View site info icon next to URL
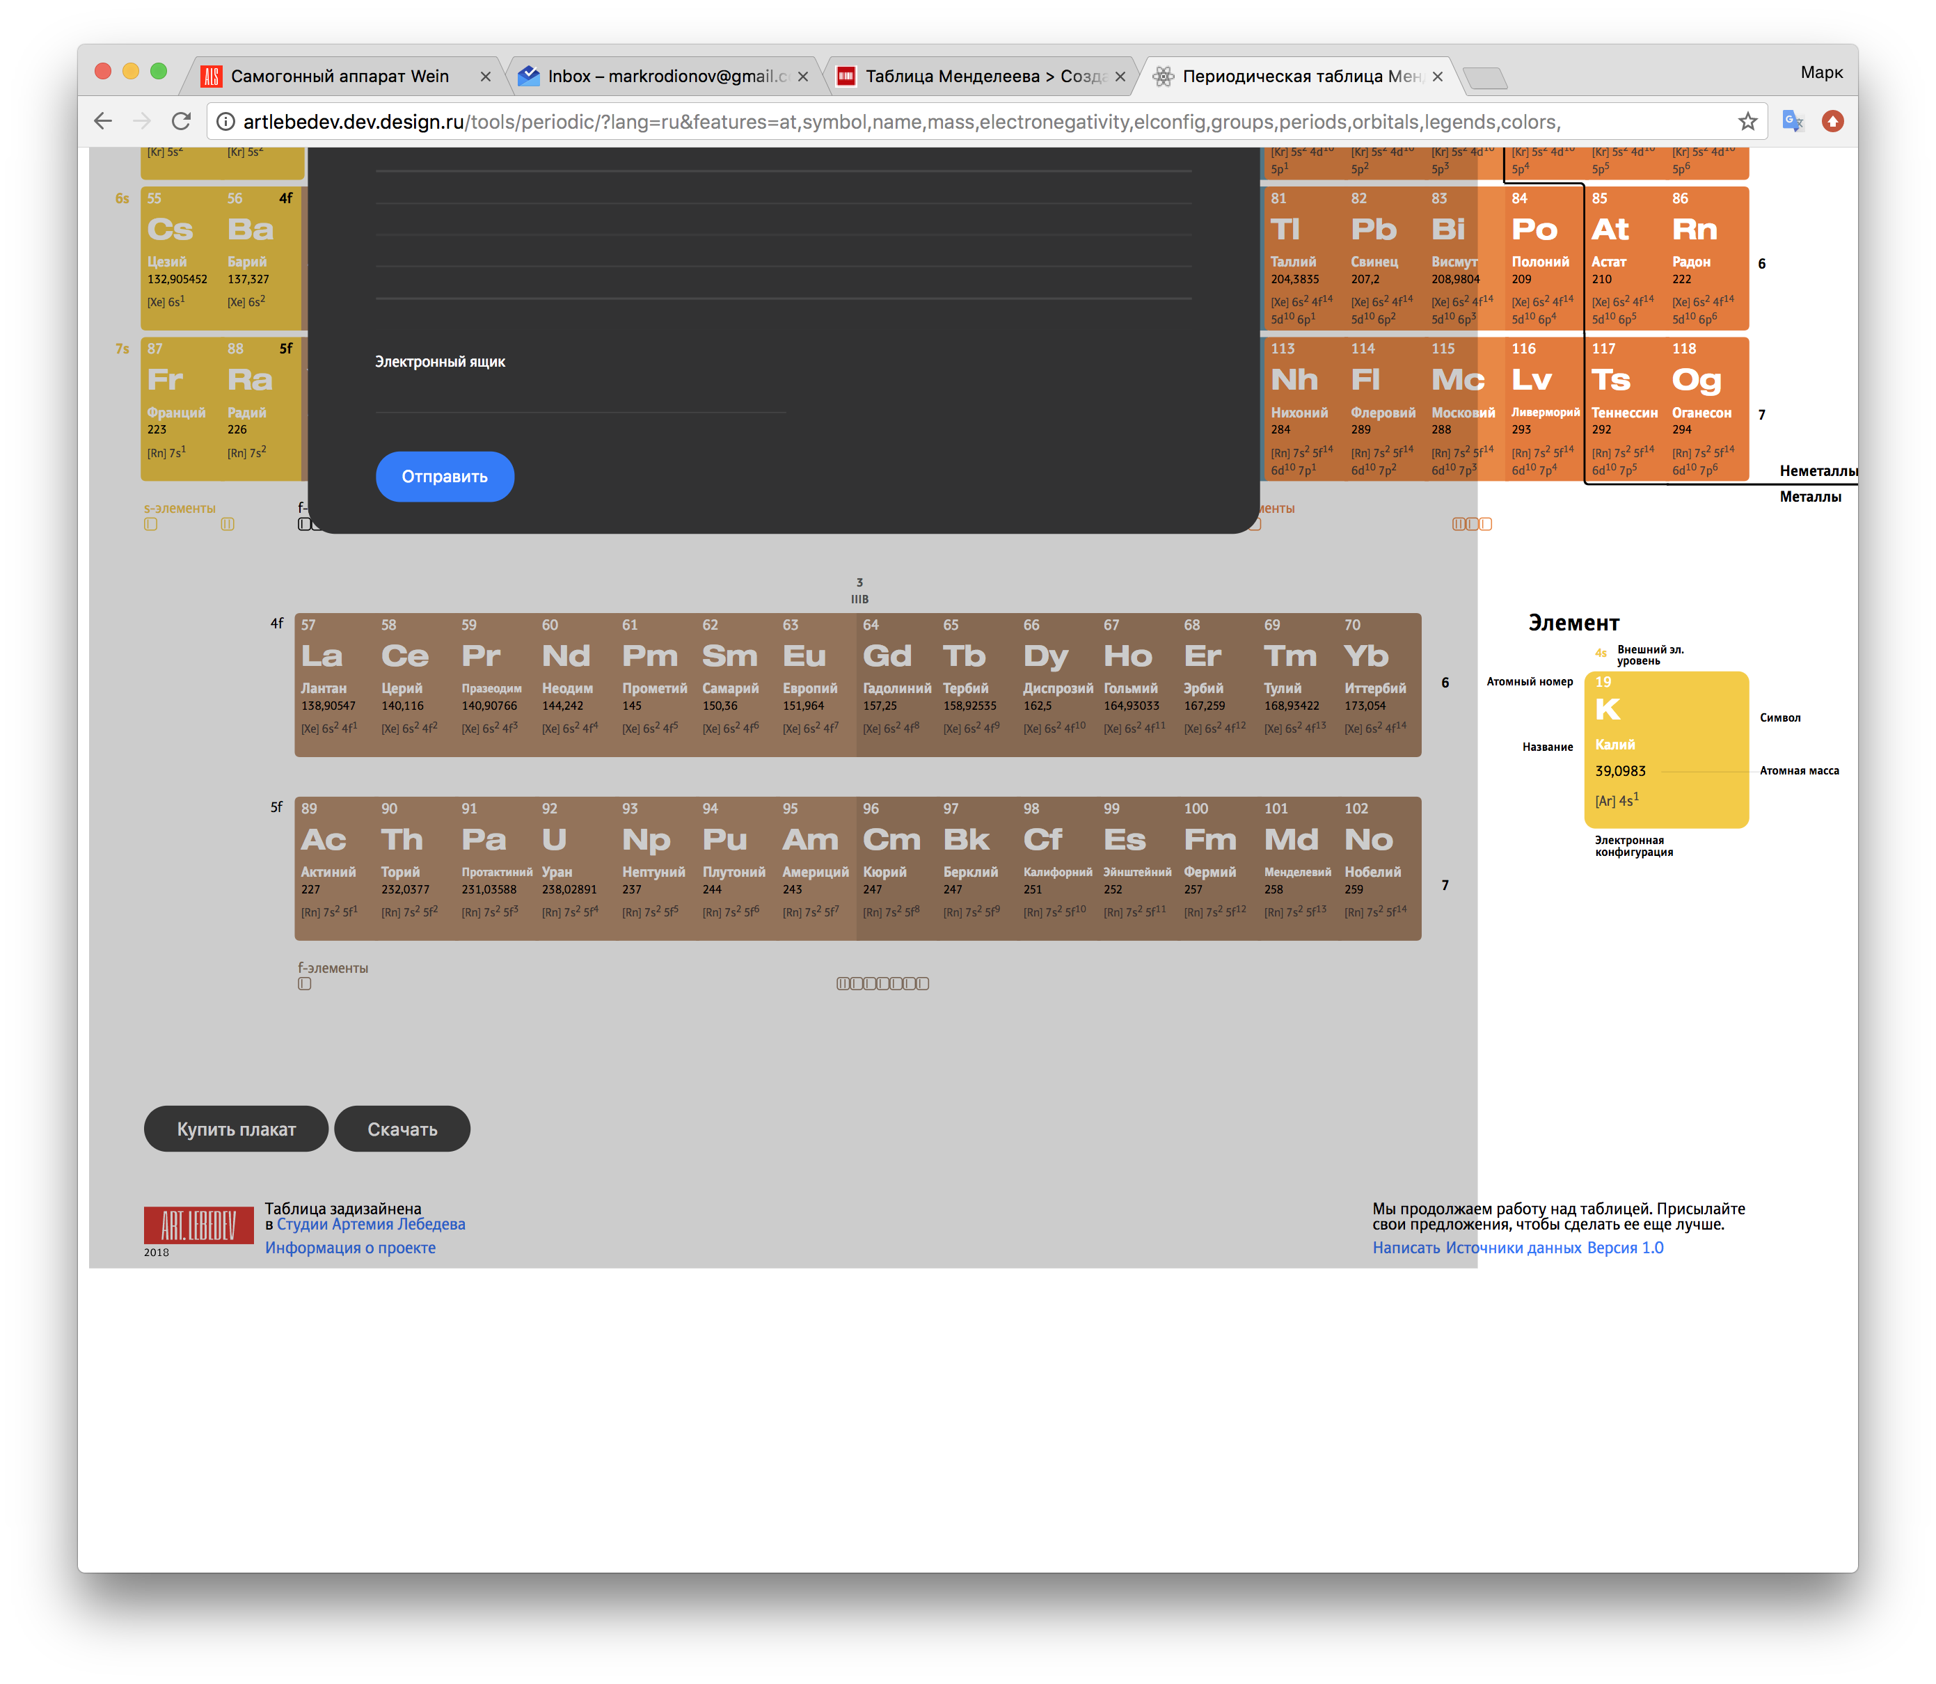Screen dimensions: 1936x1684 point(226,121)
